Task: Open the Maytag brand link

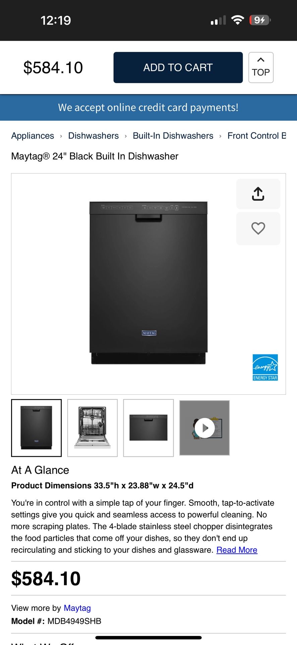Action: [x=77, y=608]
